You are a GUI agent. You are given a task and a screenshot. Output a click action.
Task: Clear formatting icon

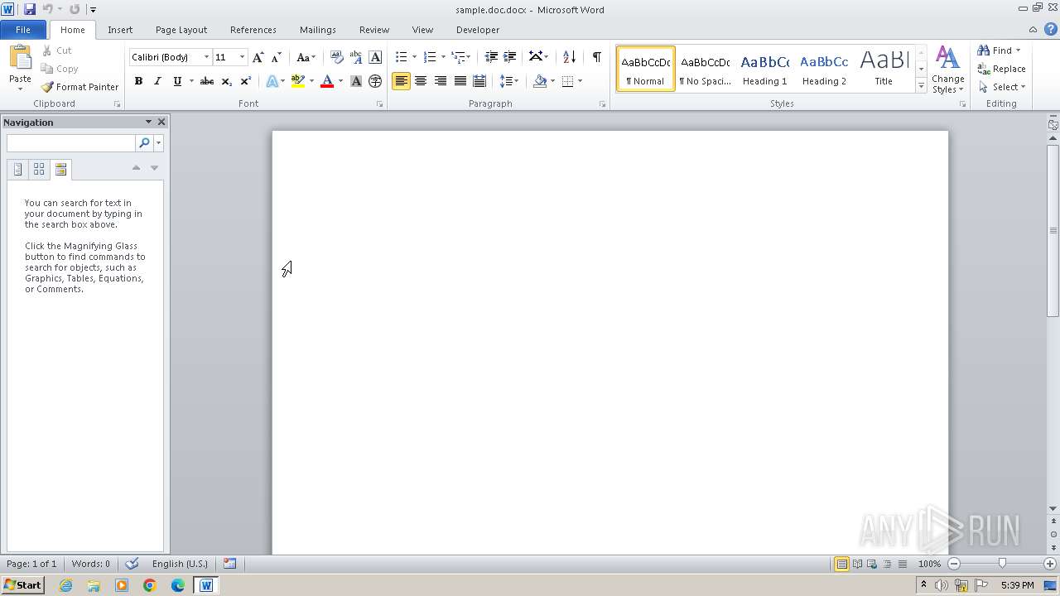click(x=336, y=57)
